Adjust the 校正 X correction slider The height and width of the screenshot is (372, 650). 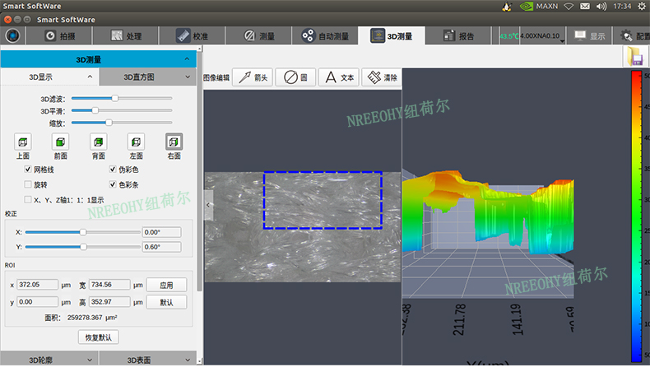(83, 232)
